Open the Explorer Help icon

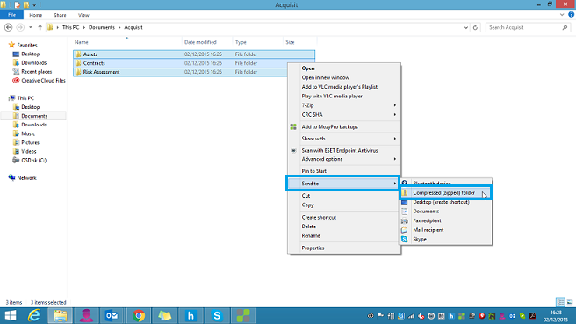click(x=571, y=15)
